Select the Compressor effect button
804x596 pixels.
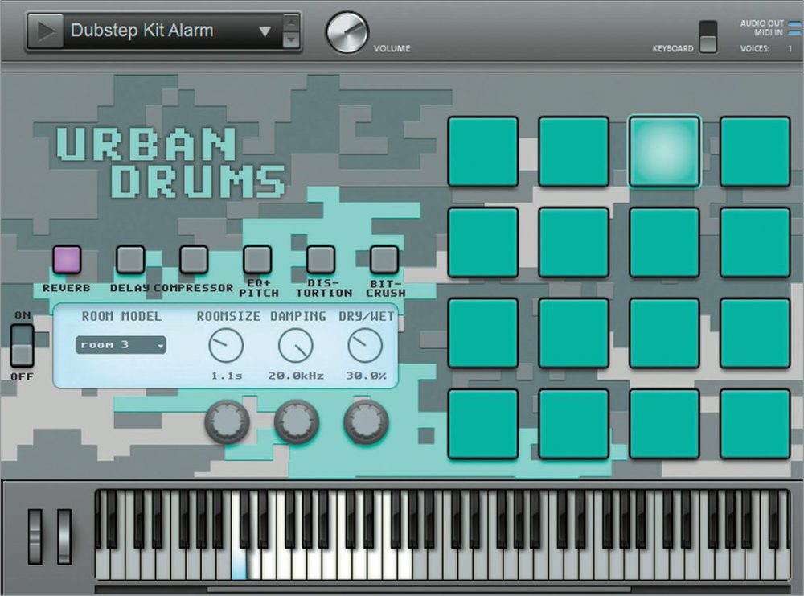point(194,260)
